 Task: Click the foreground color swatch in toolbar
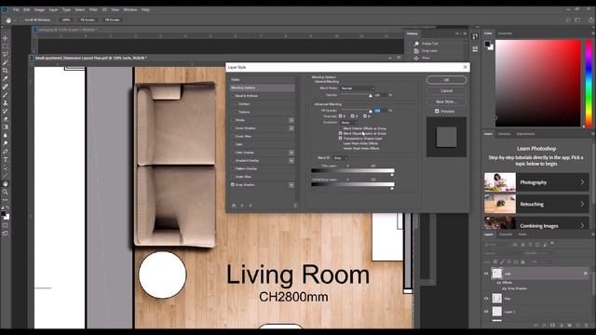4,214
